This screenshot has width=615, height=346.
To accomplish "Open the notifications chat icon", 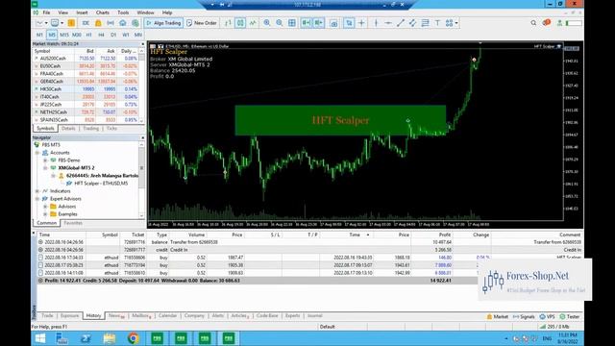I will click(x=547, y=23).
